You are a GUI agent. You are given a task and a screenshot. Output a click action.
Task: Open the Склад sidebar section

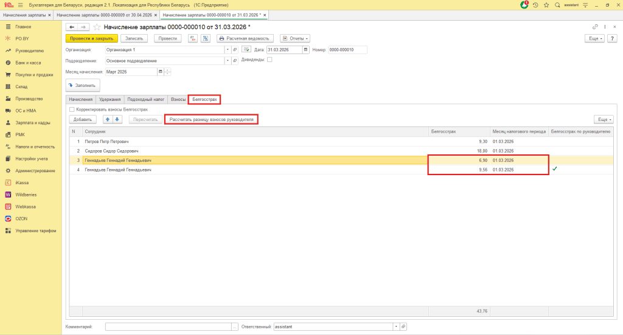pos(21,86)
